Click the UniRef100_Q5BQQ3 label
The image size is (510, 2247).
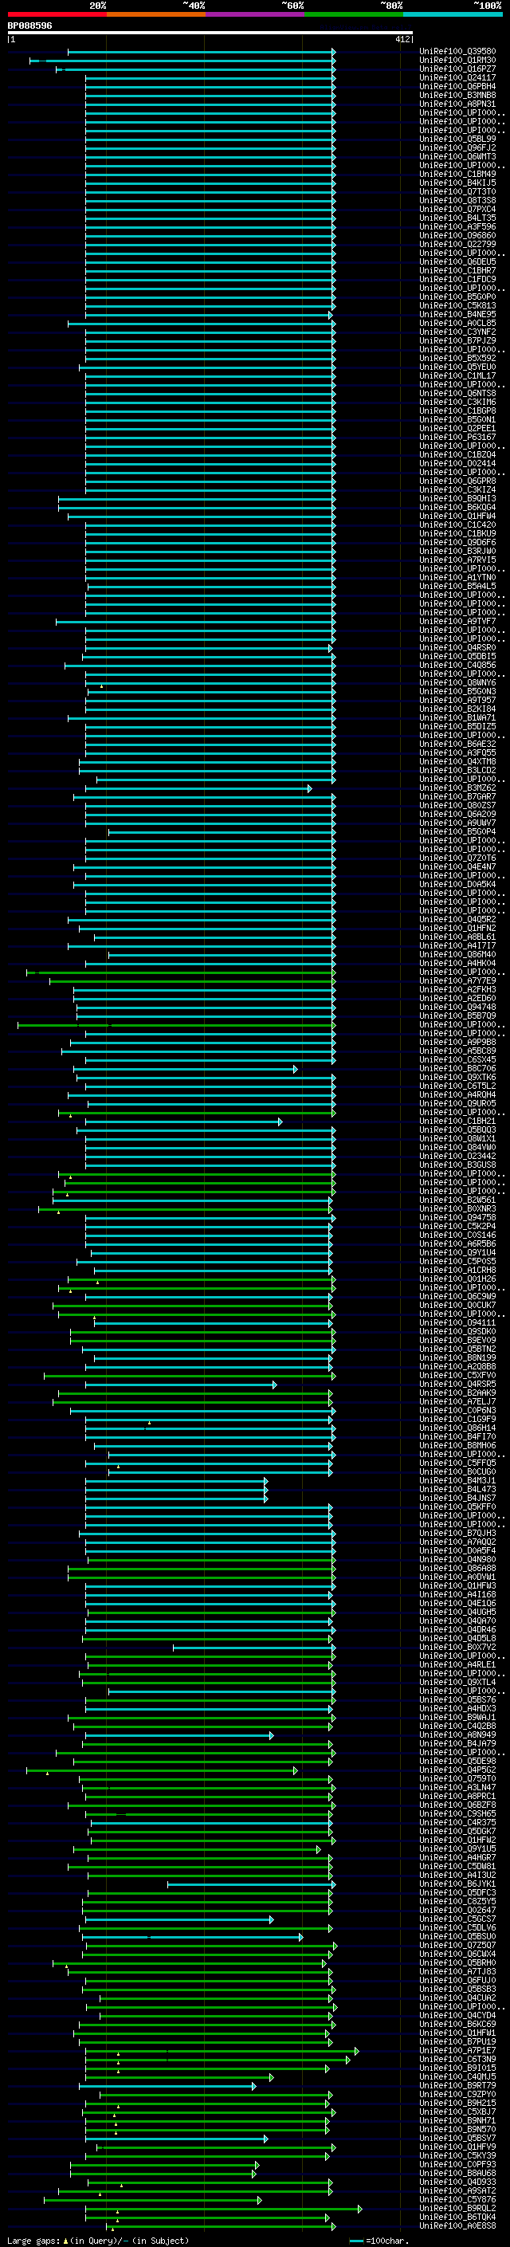[x=457, y=1129]
